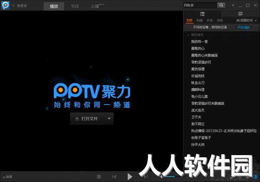Minimize the PPTV window

[240, 6]
